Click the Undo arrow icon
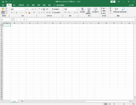 tap(6, 2)
